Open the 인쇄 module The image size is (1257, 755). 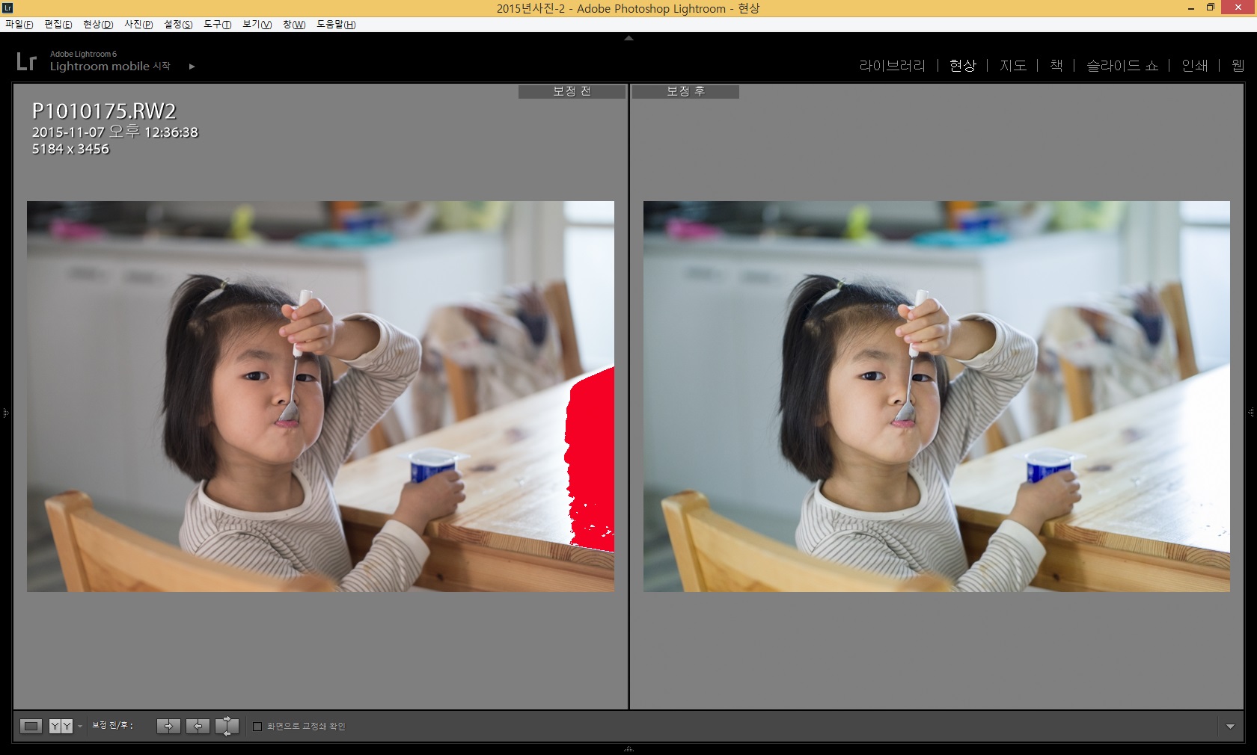(1194, 66)
